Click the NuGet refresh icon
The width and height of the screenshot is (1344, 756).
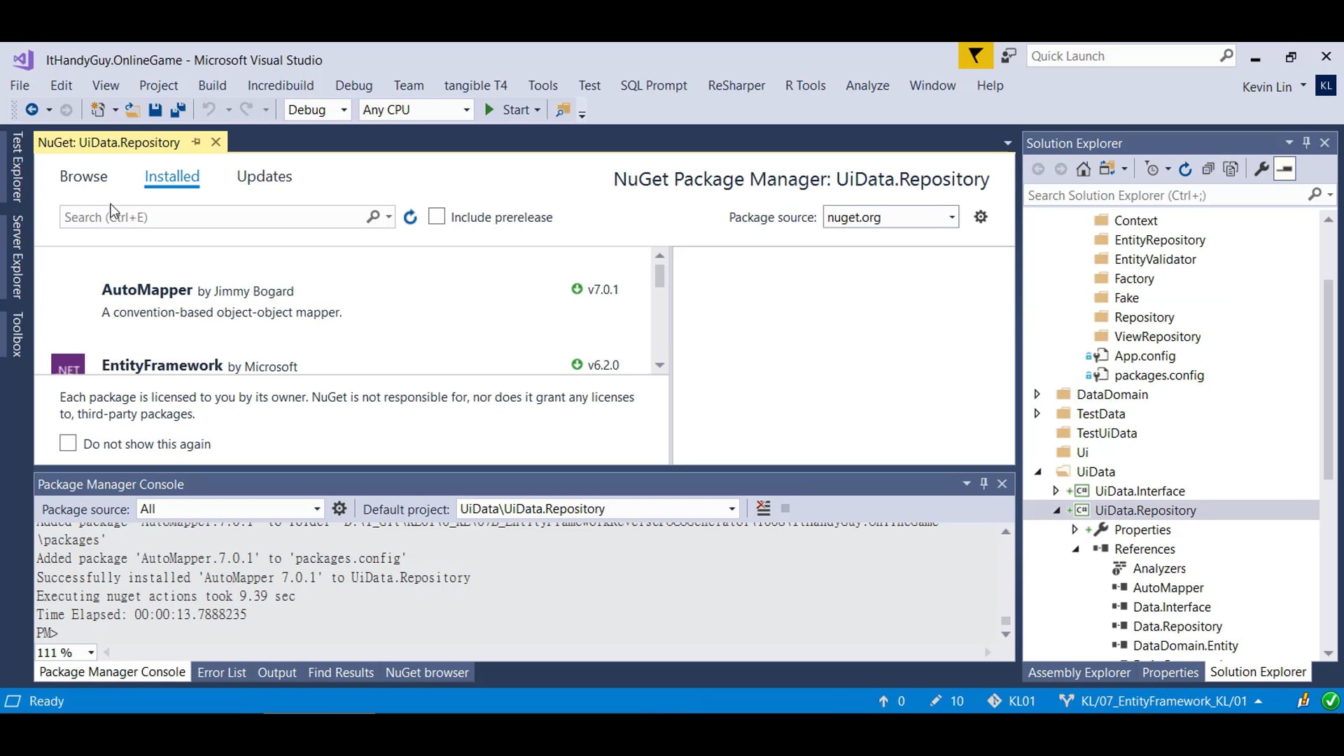pos(410,217)
